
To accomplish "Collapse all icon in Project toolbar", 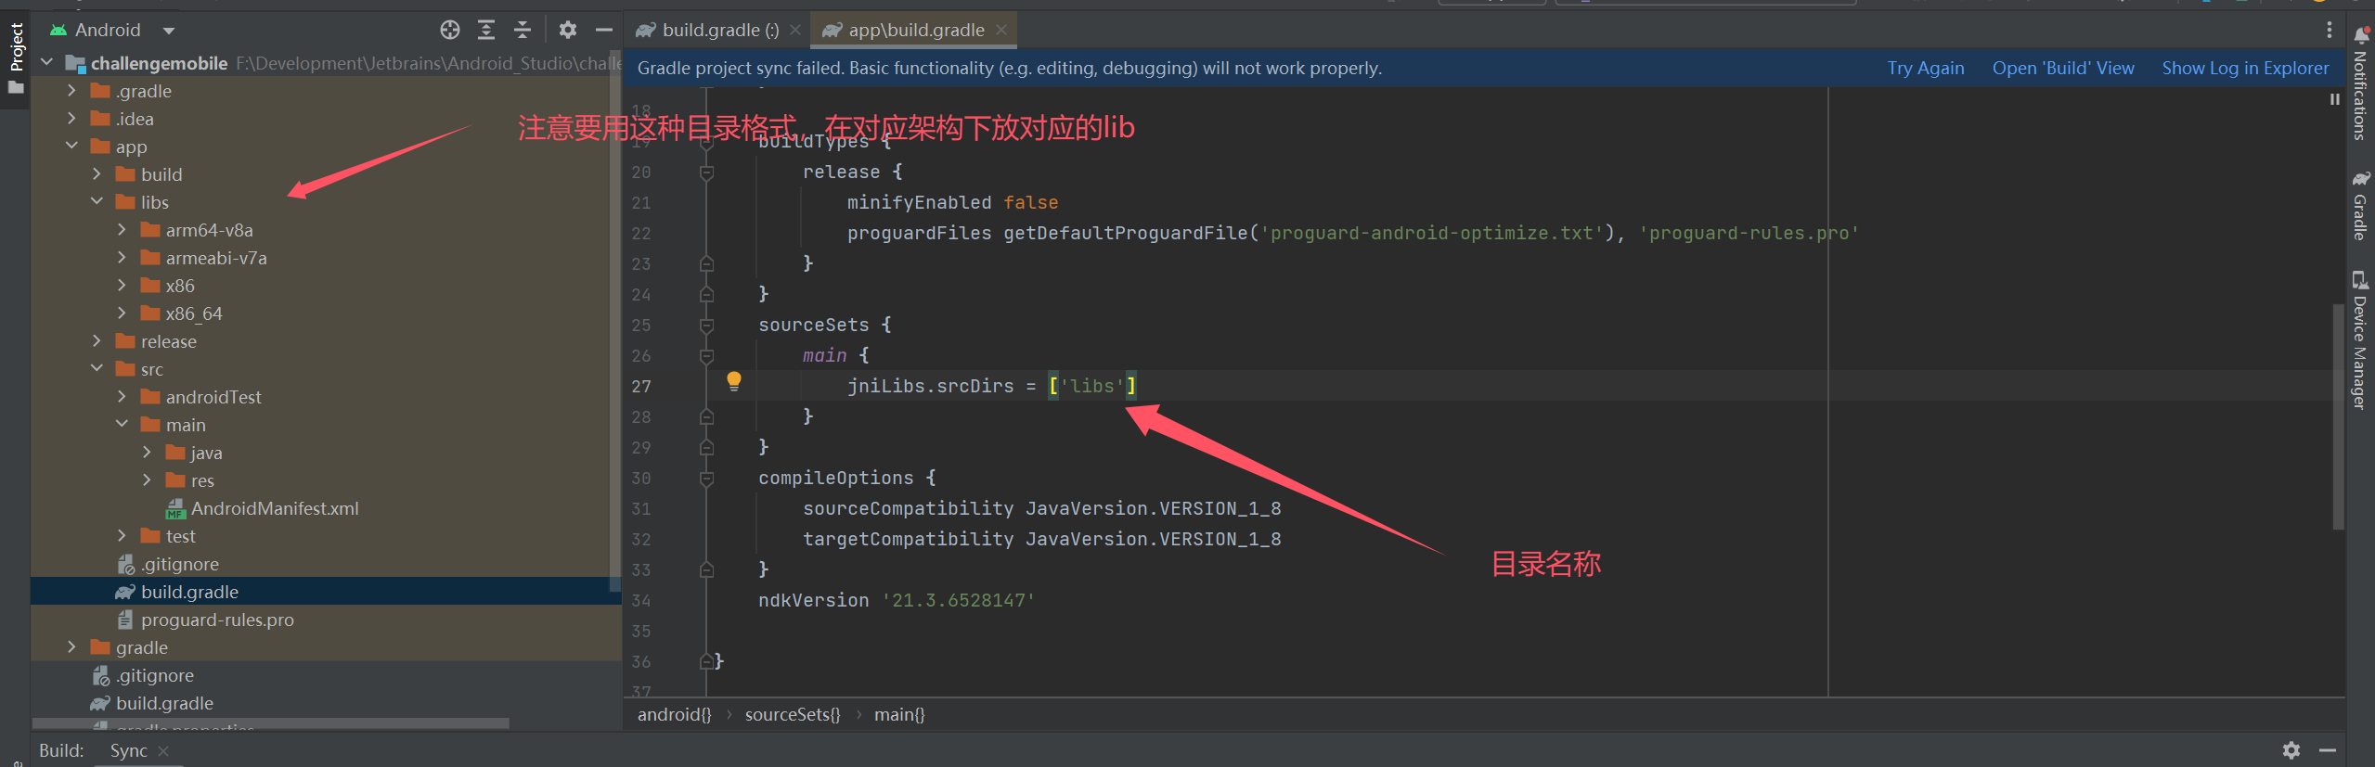I will 523,30.
